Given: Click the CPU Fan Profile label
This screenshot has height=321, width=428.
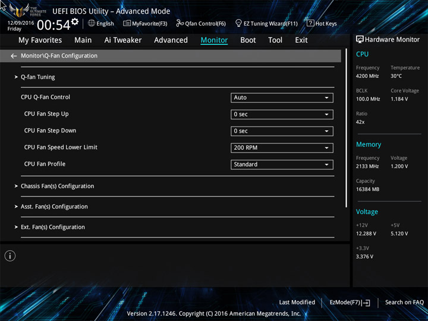Looking at the screenshot, I should coord(45,164).
